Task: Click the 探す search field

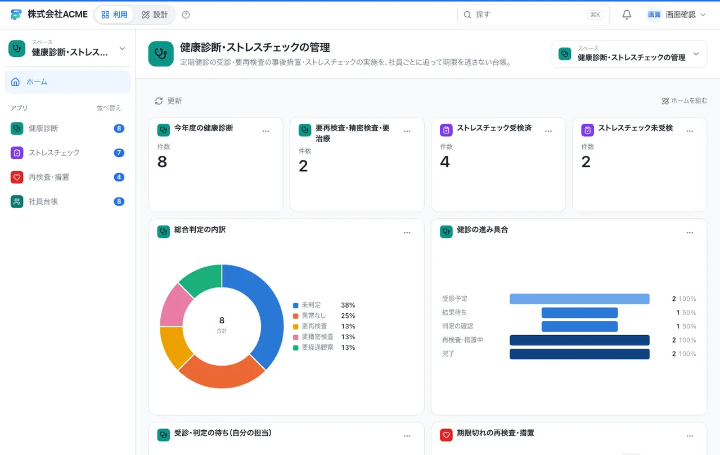Action: click(533, 15)
